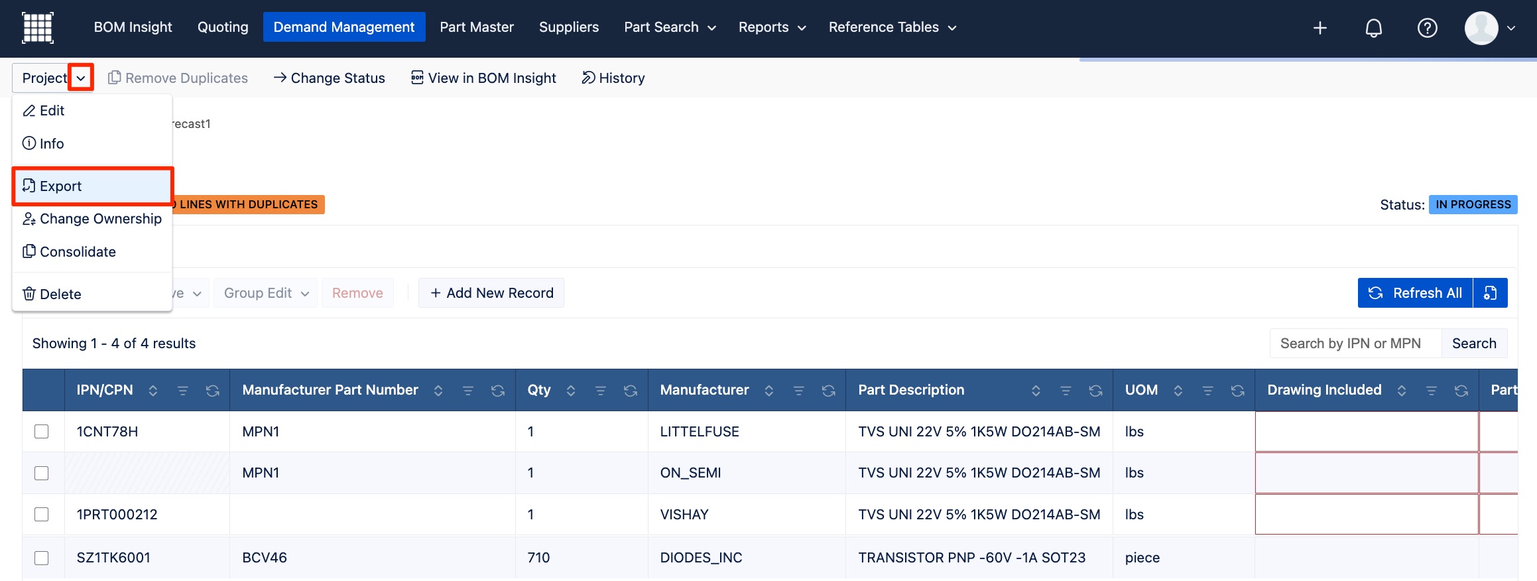Filter the Drawing Included column
Viewport: 1537px width, 581px height.
coord(1431,391)
